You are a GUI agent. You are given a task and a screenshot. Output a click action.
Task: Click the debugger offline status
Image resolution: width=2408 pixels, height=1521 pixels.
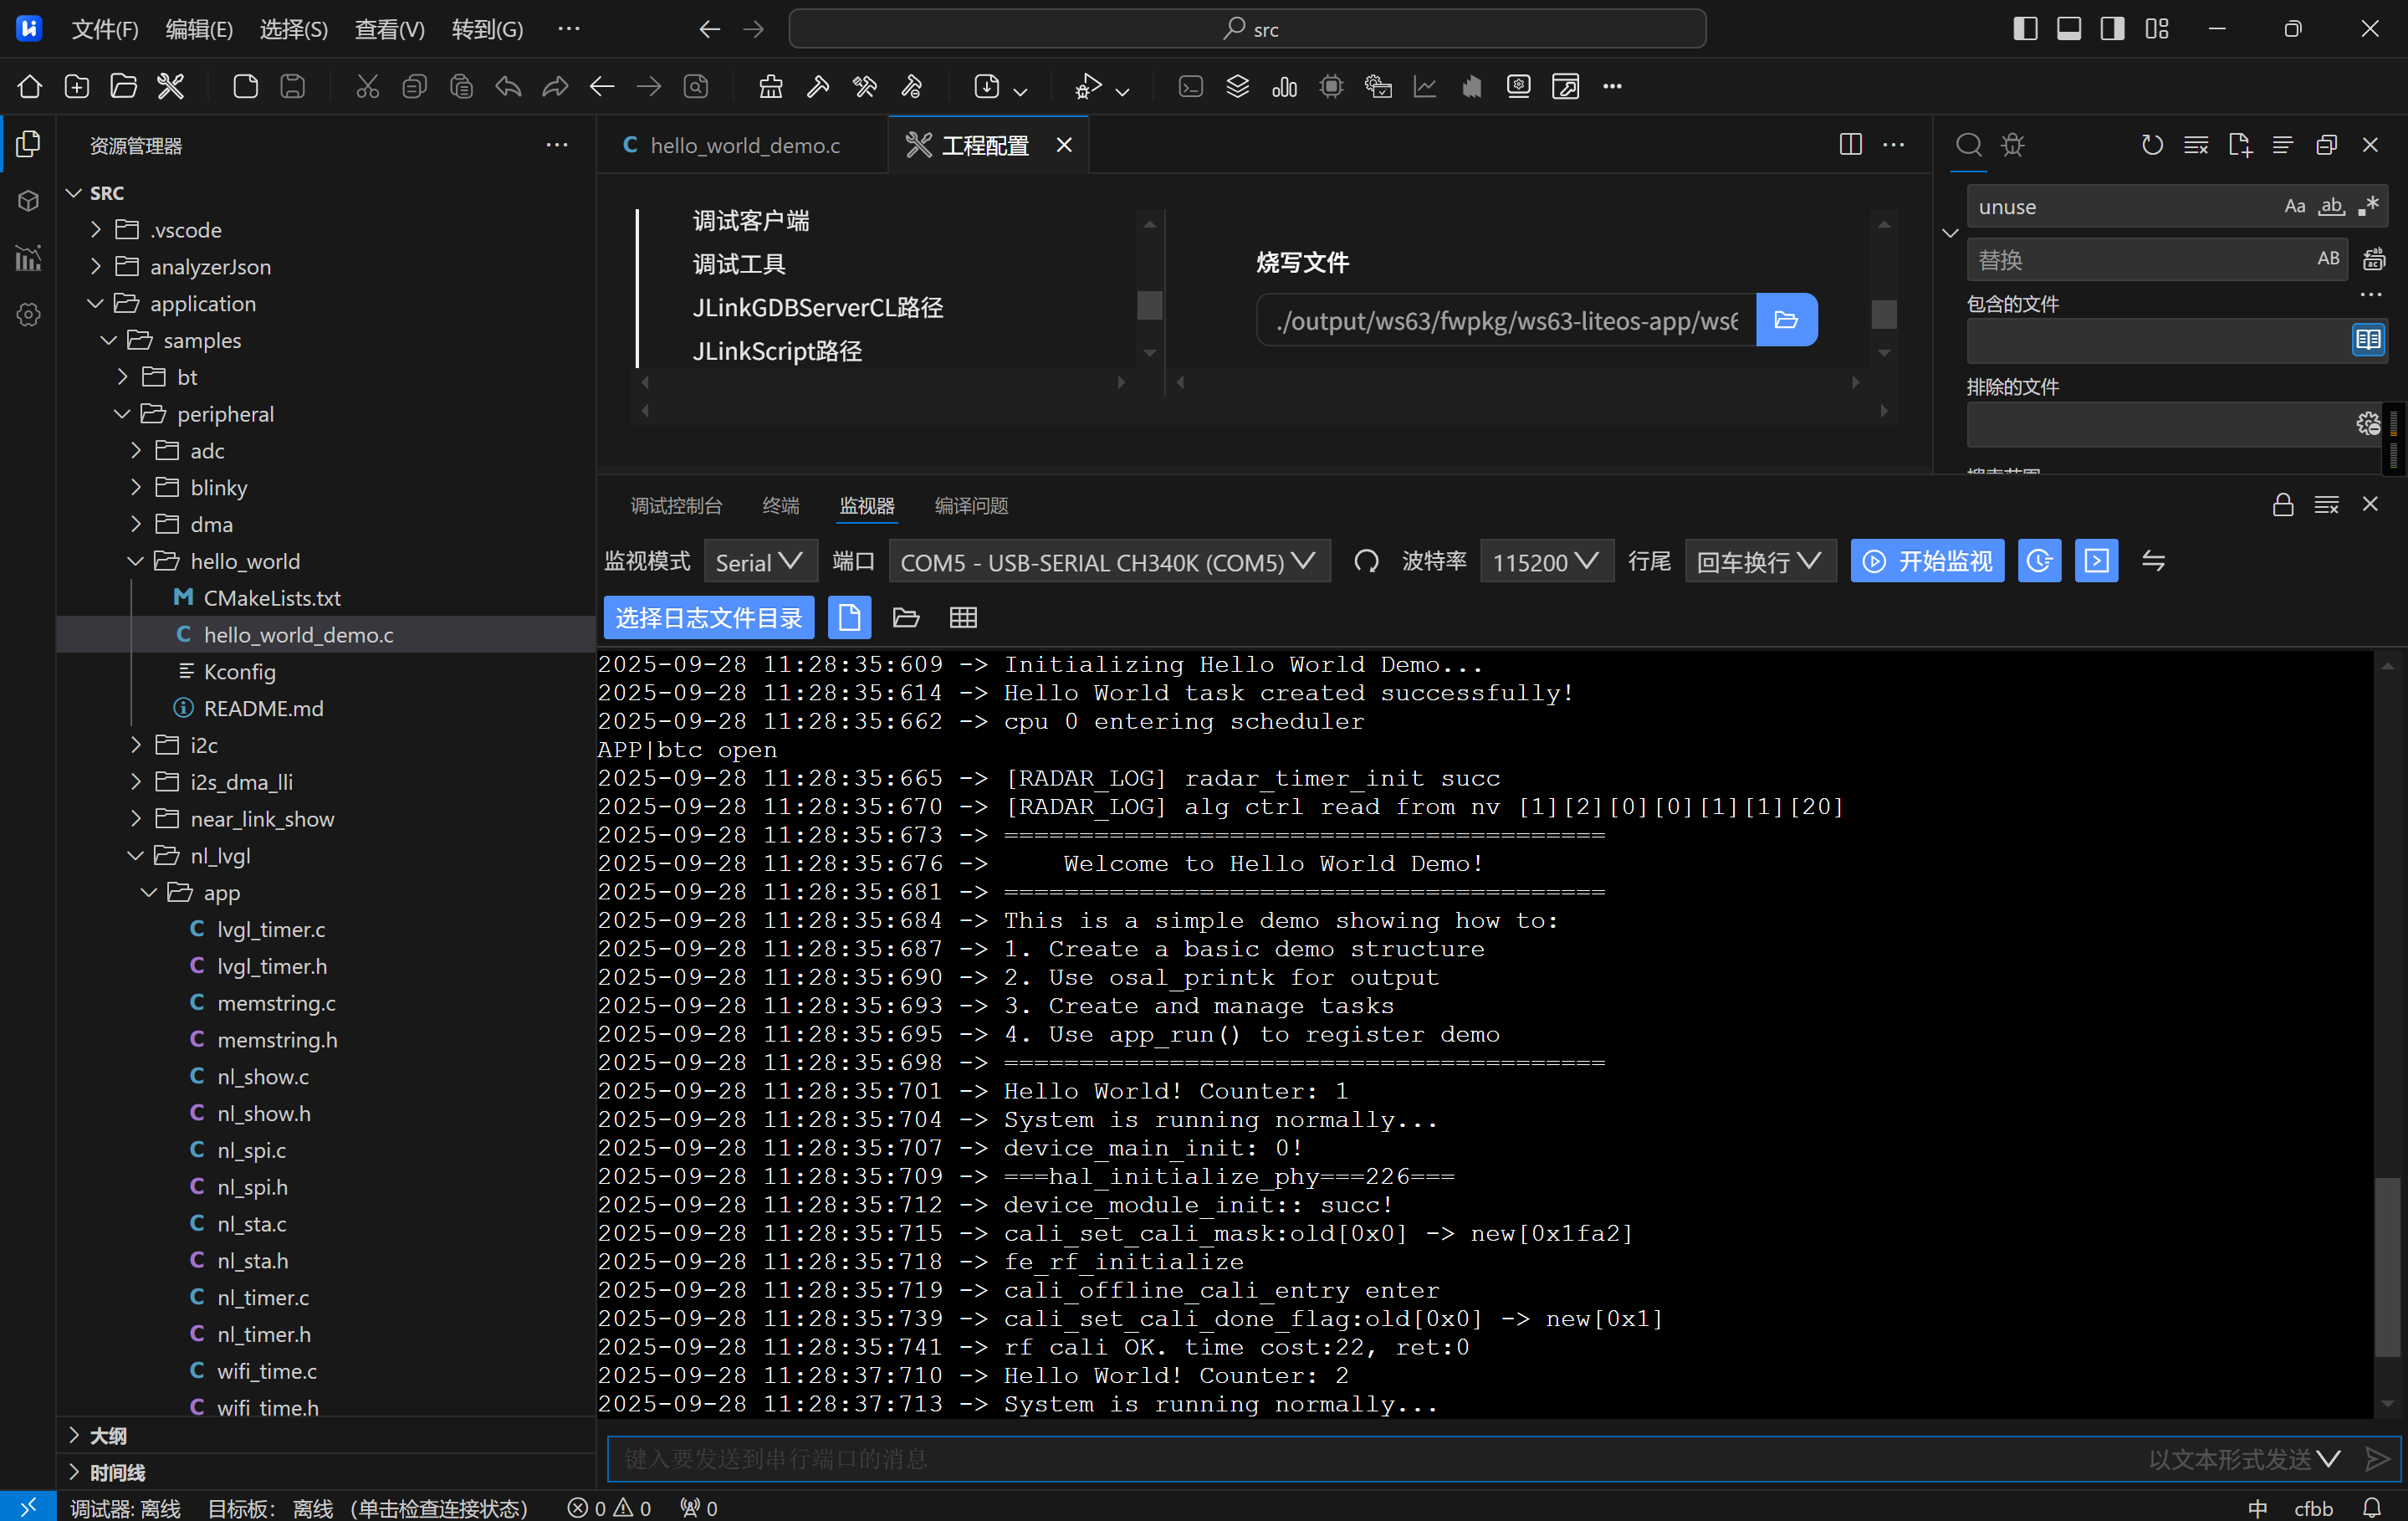(125, 1507)
